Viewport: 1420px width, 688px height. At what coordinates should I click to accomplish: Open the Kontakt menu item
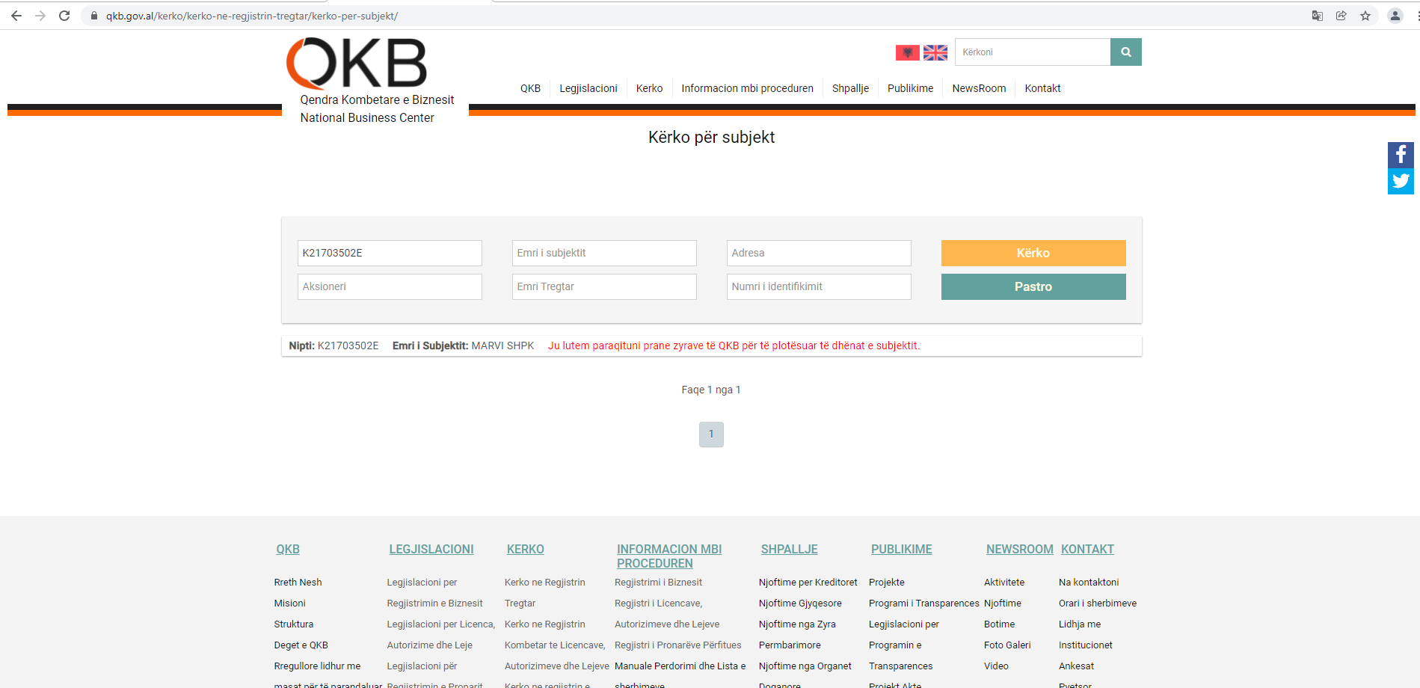click(1042, 88)
